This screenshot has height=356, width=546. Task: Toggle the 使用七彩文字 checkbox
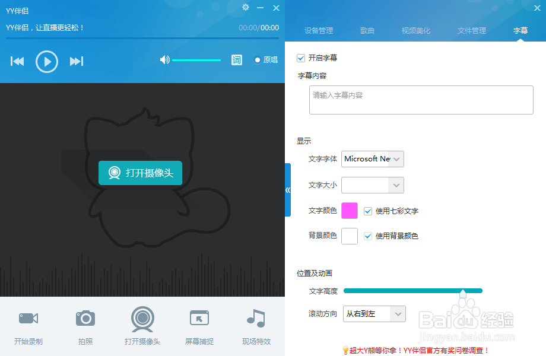368,211
